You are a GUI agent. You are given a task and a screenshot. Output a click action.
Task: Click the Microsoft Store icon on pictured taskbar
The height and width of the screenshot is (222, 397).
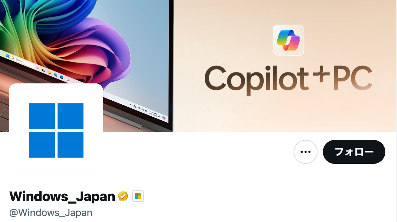tap(62, 77)
